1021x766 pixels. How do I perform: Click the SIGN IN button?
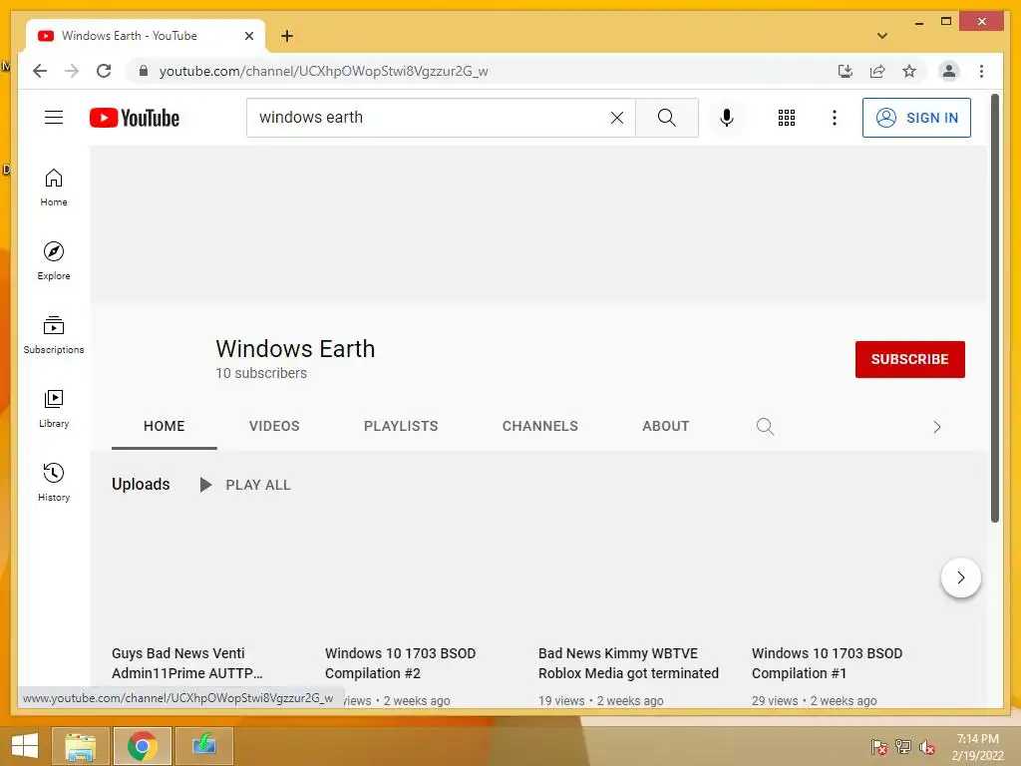pos(916,118)
